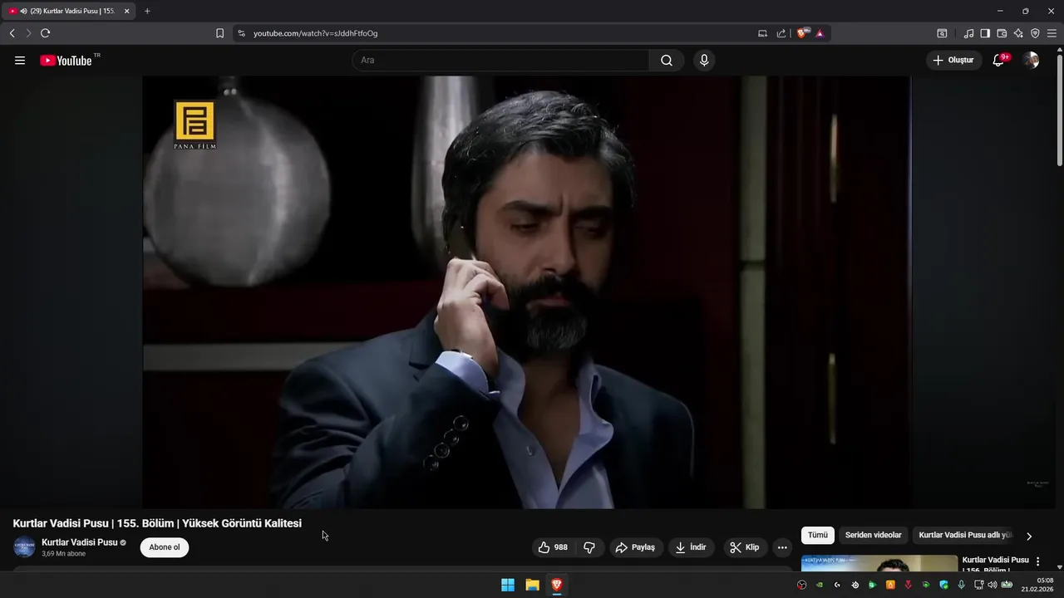
Task: Like the video with 988 likes
Action: pos(554,547)
